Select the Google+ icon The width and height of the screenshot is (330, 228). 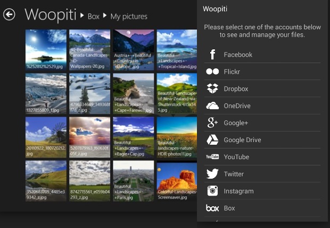(x=212, y=123)
